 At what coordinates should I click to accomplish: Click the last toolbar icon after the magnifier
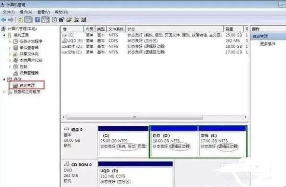pyautogui.click(x=84, y=20)
